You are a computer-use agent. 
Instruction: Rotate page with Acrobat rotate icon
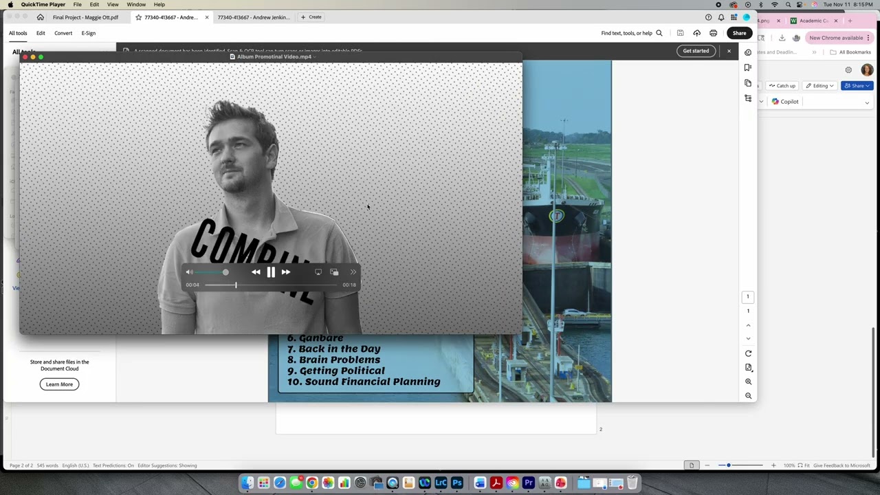[748, 353]
